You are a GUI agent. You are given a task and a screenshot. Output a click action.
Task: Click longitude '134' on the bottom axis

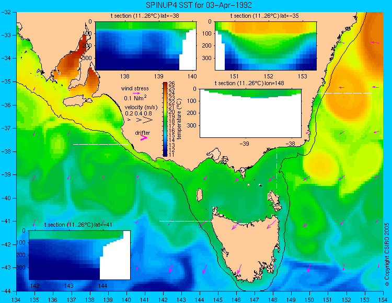[16, 299]
